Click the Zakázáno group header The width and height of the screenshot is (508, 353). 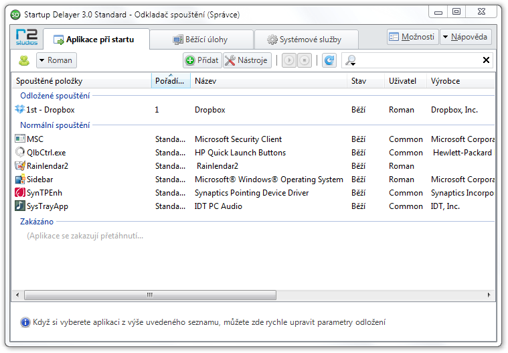pyautogui.click(x=37, y=222)
